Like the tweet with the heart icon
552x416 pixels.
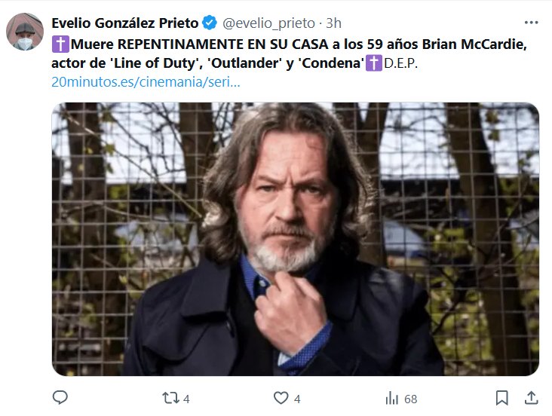coord(281,397)
